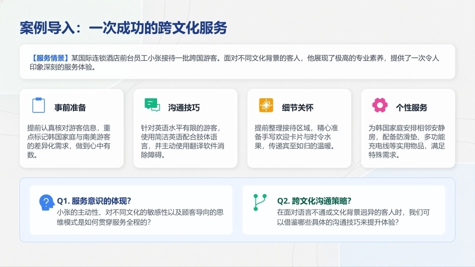Click the Q1. 服务意识的体现? heading
The image size is (475, 267).
[x=94, y=201]
